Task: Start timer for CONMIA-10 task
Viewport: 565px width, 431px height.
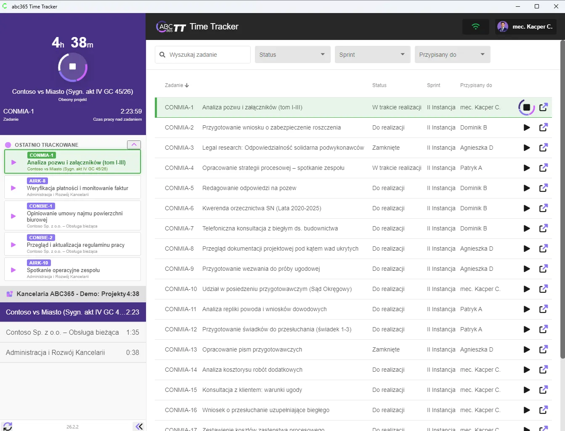Action: [526, 289]
